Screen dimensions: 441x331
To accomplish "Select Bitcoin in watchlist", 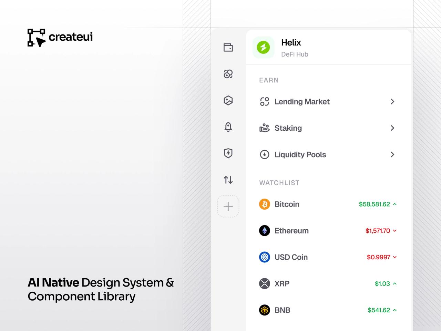I will point(328,204).
